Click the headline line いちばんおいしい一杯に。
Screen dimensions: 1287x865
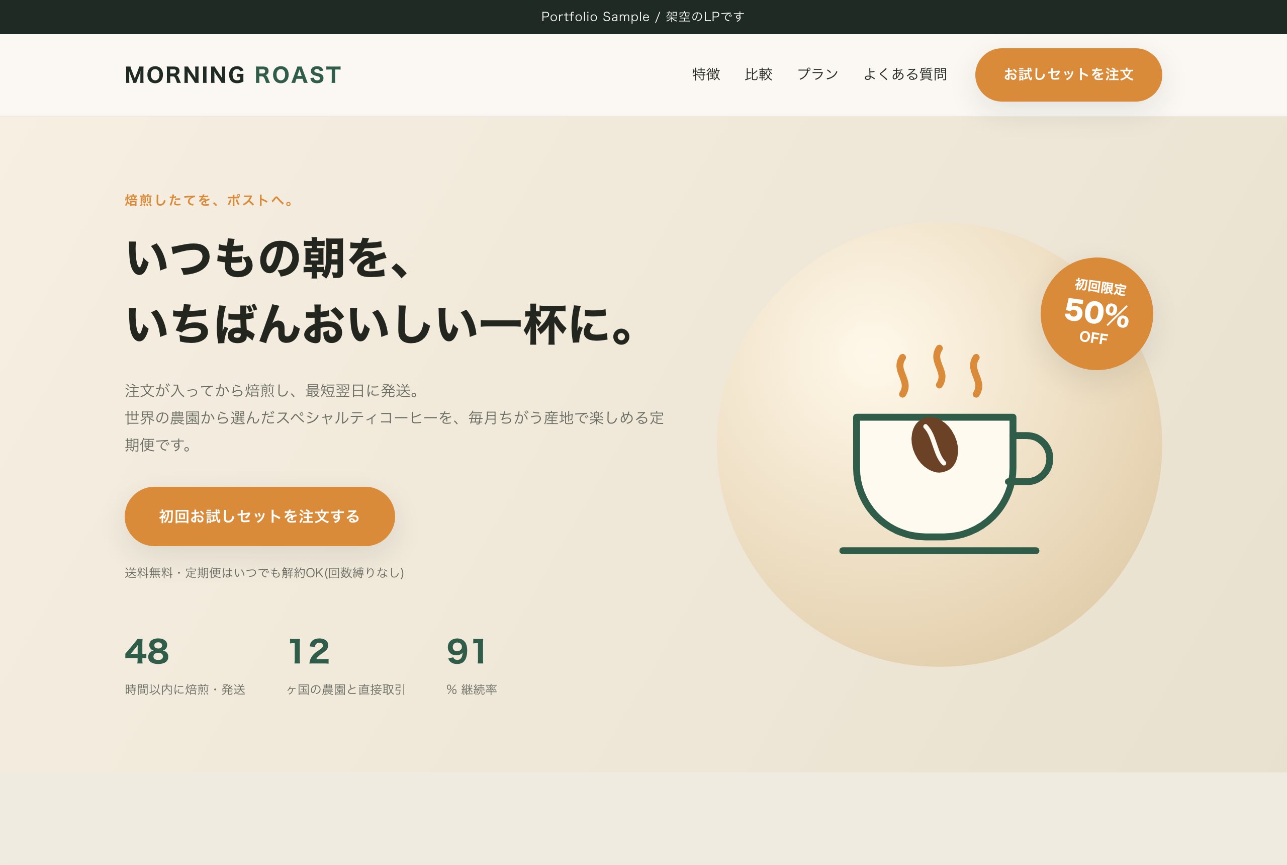coord(380,324)
